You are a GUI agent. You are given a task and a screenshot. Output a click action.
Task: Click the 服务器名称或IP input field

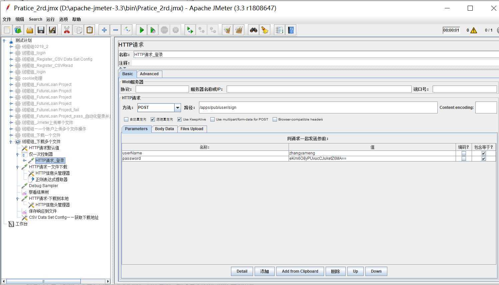pyautogui.click(x=319, y=89)
